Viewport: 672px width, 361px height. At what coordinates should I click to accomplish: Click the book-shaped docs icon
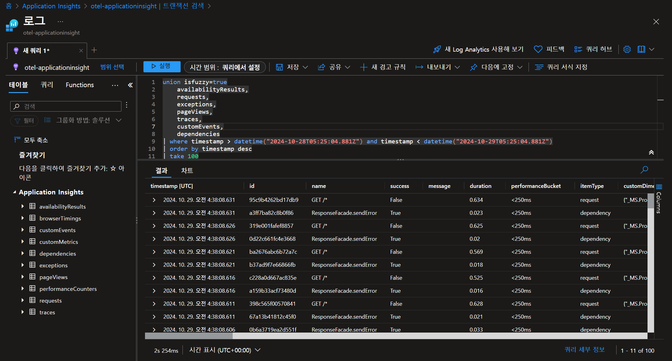point(641,49)
